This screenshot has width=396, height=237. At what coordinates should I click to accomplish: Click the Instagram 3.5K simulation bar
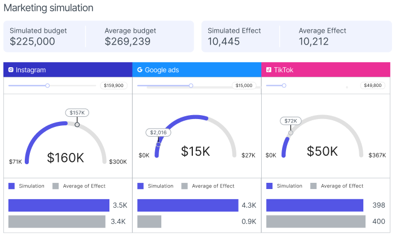pyautogui.click(x=59, y=205)
